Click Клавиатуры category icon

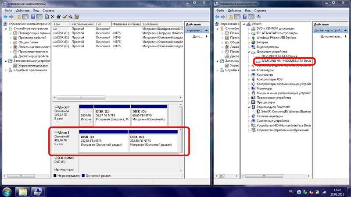tap(253, 70)
